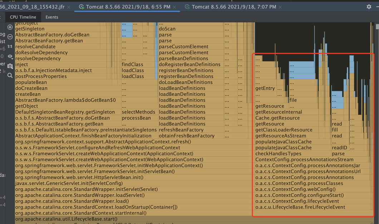Click the zoom out icon
Screen dimensions: 379x224
10,37
